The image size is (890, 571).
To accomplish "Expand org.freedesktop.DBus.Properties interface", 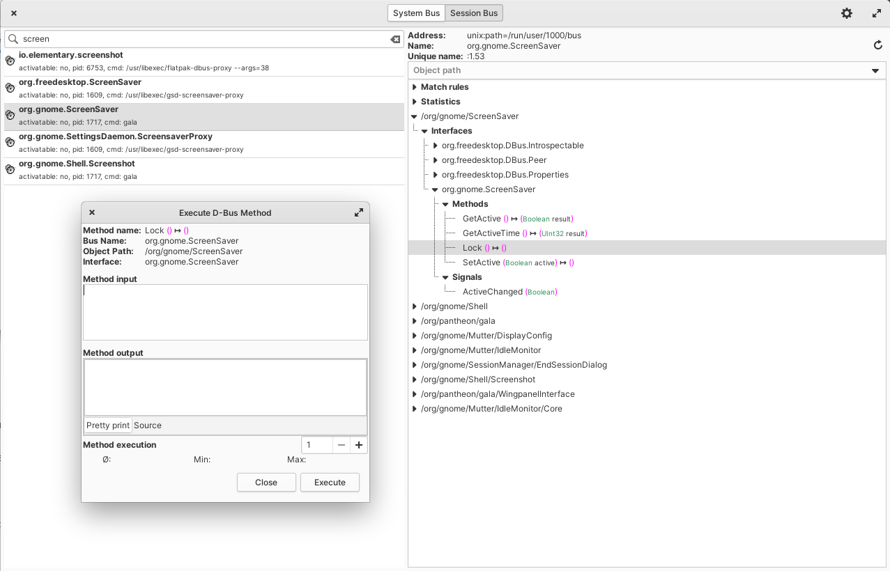I will [x=436, y=175].
